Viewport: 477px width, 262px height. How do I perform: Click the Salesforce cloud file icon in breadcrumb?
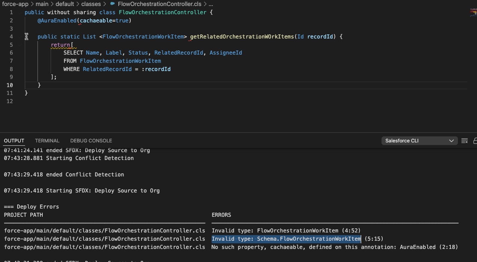click(112, 4)
